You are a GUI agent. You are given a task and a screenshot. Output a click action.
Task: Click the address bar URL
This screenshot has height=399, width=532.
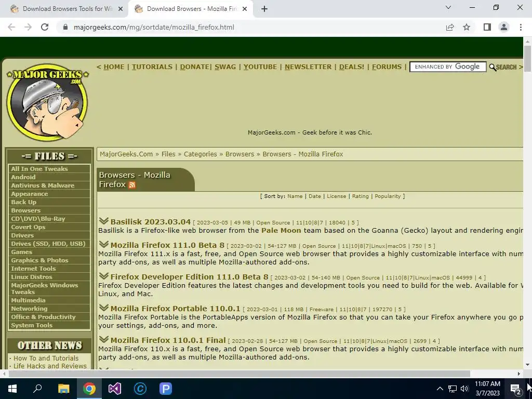pos(154,27)
